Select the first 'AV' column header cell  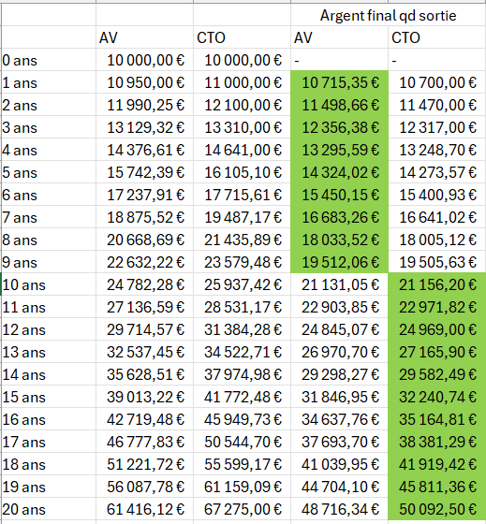tap(144, 37)
